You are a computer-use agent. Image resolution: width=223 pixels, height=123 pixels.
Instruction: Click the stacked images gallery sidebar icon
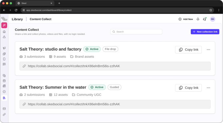(4, 54)
